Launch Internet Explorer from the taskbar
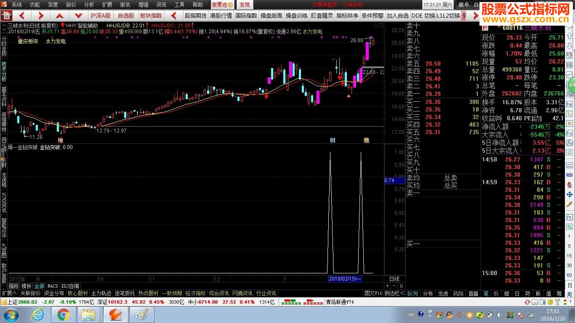The height and width of the screenshot is (323, 575). (38, 314)
